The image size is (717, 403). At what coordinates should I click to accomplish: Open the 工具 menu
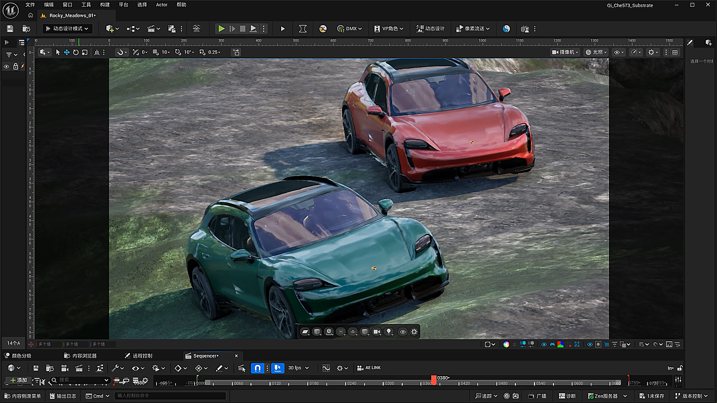[86, 4]
